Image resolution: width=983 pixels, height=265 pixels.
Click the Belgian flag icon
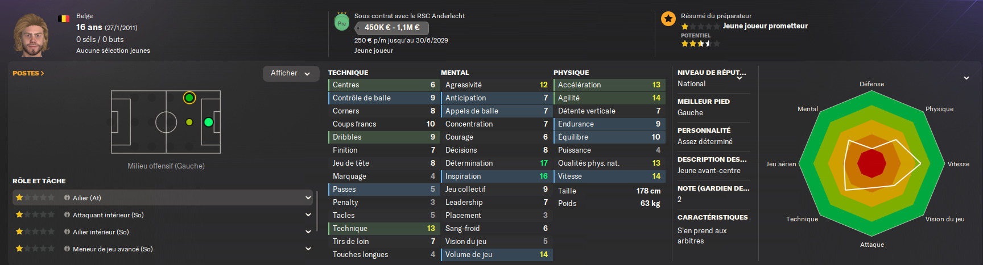pyautogui.click(x=64, y=19)
